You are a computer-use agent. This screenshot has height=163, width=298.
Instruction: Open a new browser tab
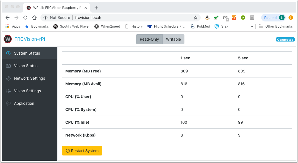click(96, 8)
